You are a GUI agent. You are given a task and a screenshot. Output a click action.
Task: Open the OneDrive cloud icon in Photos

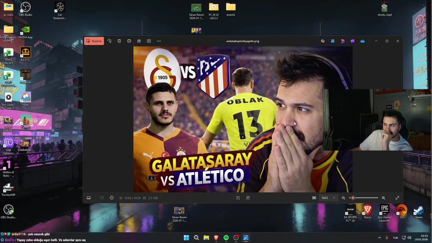[x=362, y=41]
